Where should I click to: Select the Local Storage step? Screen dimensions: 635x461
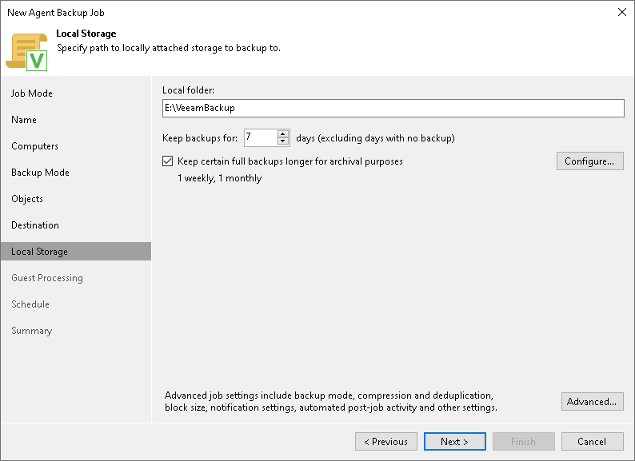tap(76, 252)
